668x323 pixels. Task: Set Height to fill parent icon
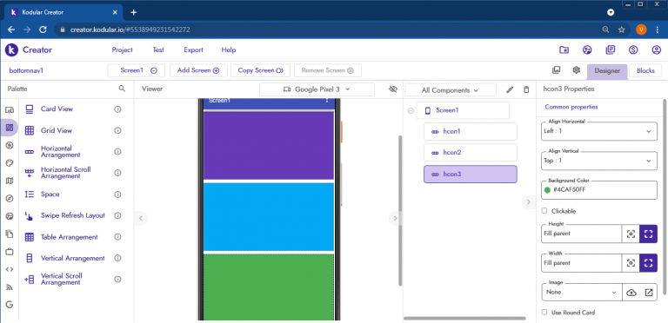point(648,234)
